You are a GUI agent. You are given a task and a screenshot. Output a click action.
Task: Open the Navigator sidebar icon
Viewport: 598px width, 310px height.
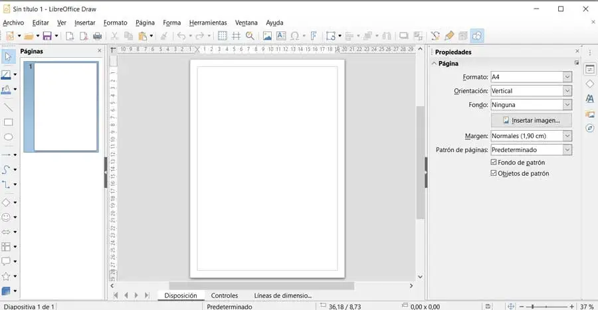point(589,128)
